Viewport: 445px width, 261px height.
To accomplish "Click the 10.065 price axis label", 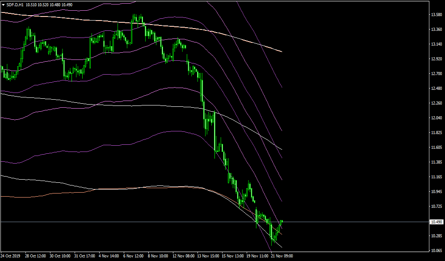I will tap(436, 251).
